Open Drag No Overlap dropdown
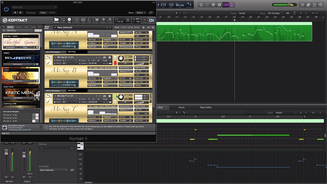 click(x=275, y=13)
